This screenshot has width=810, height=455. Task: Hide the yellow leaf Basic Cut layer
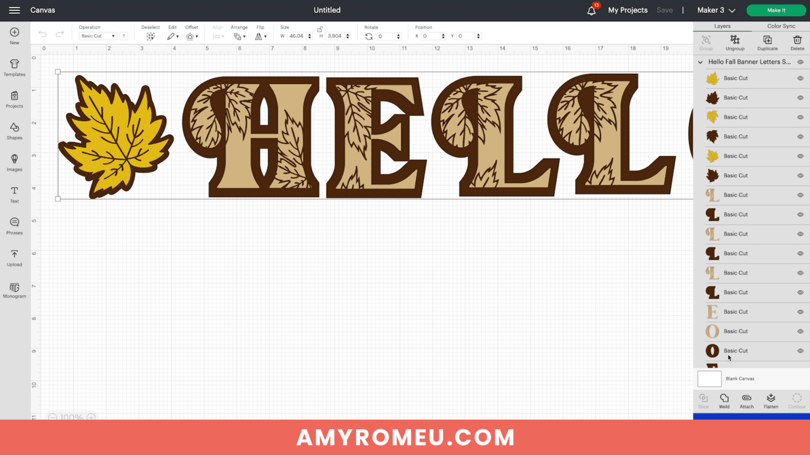(800, 78)
